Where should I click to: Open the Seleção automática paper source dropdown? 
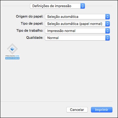(77, 17)
